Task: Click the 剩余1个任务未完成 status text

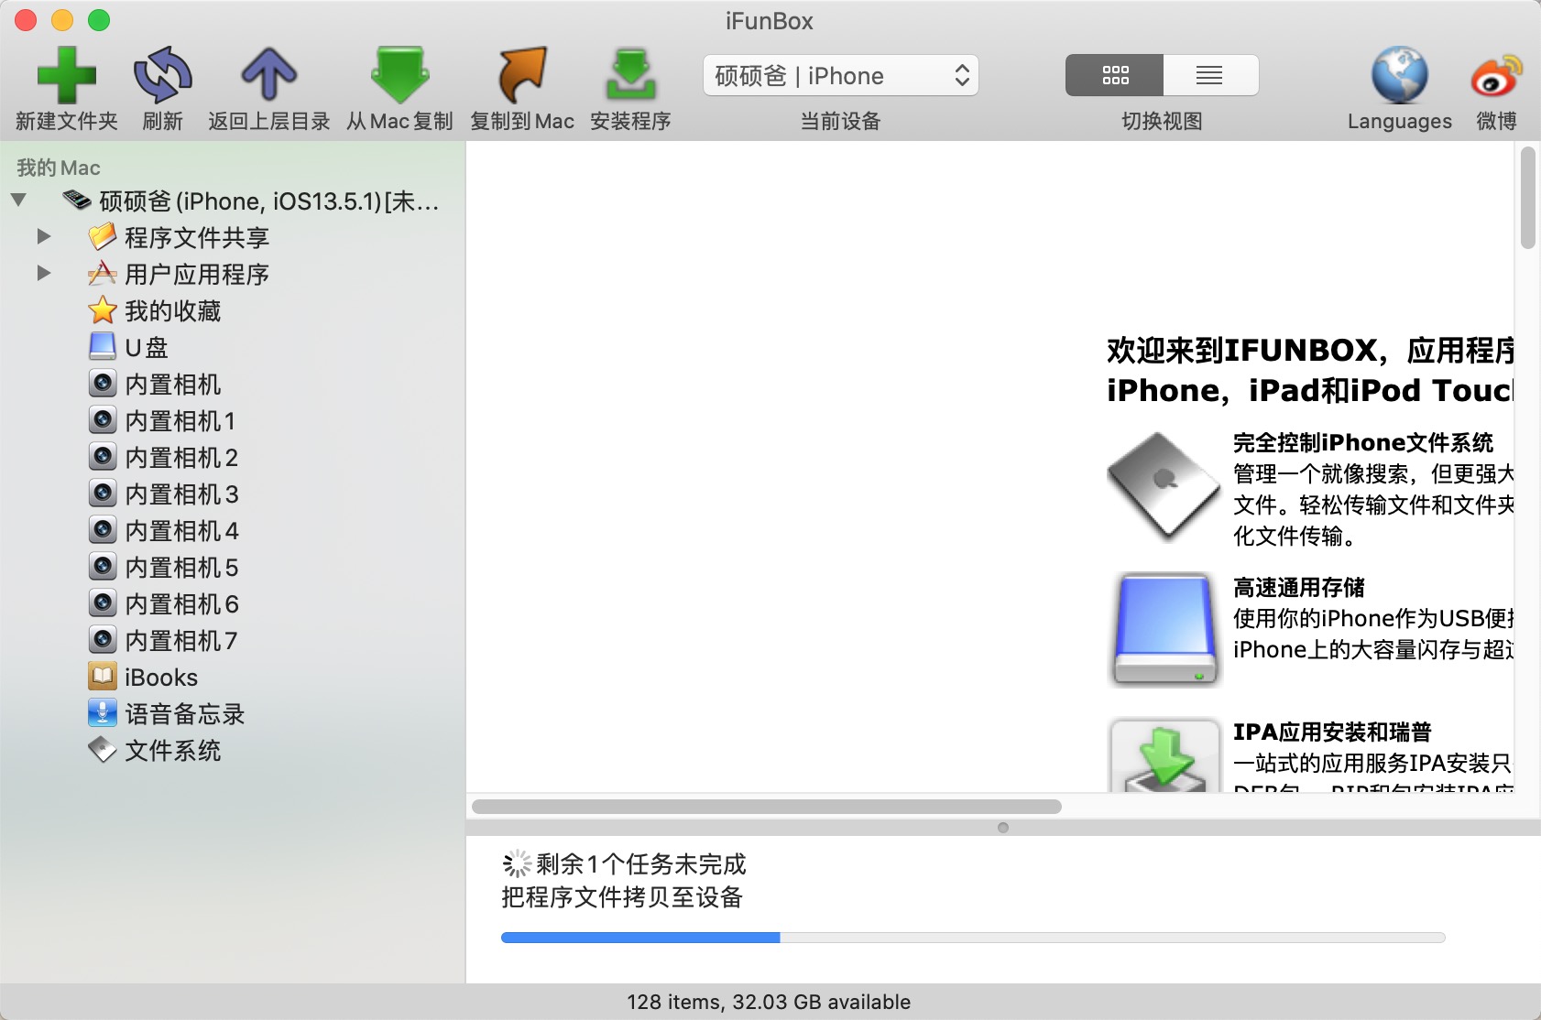Action: coord(641,863)
